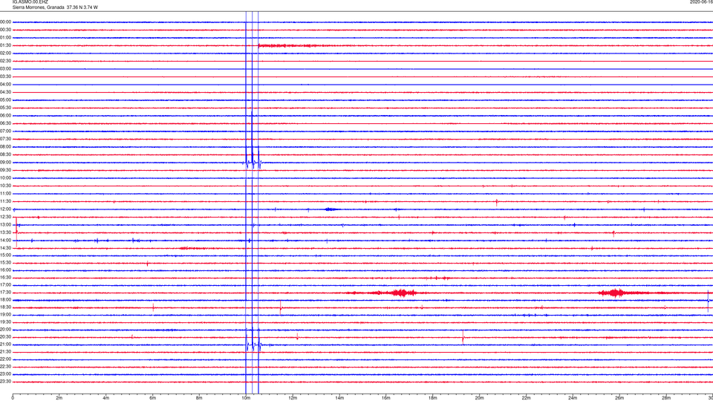Screen dimensions: 713x401
Task: Click the large red seismic burst near 16m on 17:30 trace
Action: click(401, 293)
